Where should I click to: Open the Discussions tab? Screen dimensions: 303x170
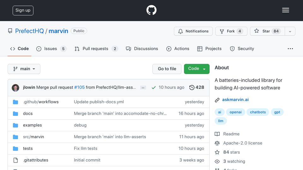tap(142, 49)
